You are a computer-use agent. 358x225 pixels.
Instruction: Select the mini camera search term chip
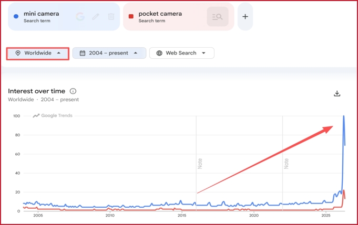pyautogui.click(x=64, y=17)
